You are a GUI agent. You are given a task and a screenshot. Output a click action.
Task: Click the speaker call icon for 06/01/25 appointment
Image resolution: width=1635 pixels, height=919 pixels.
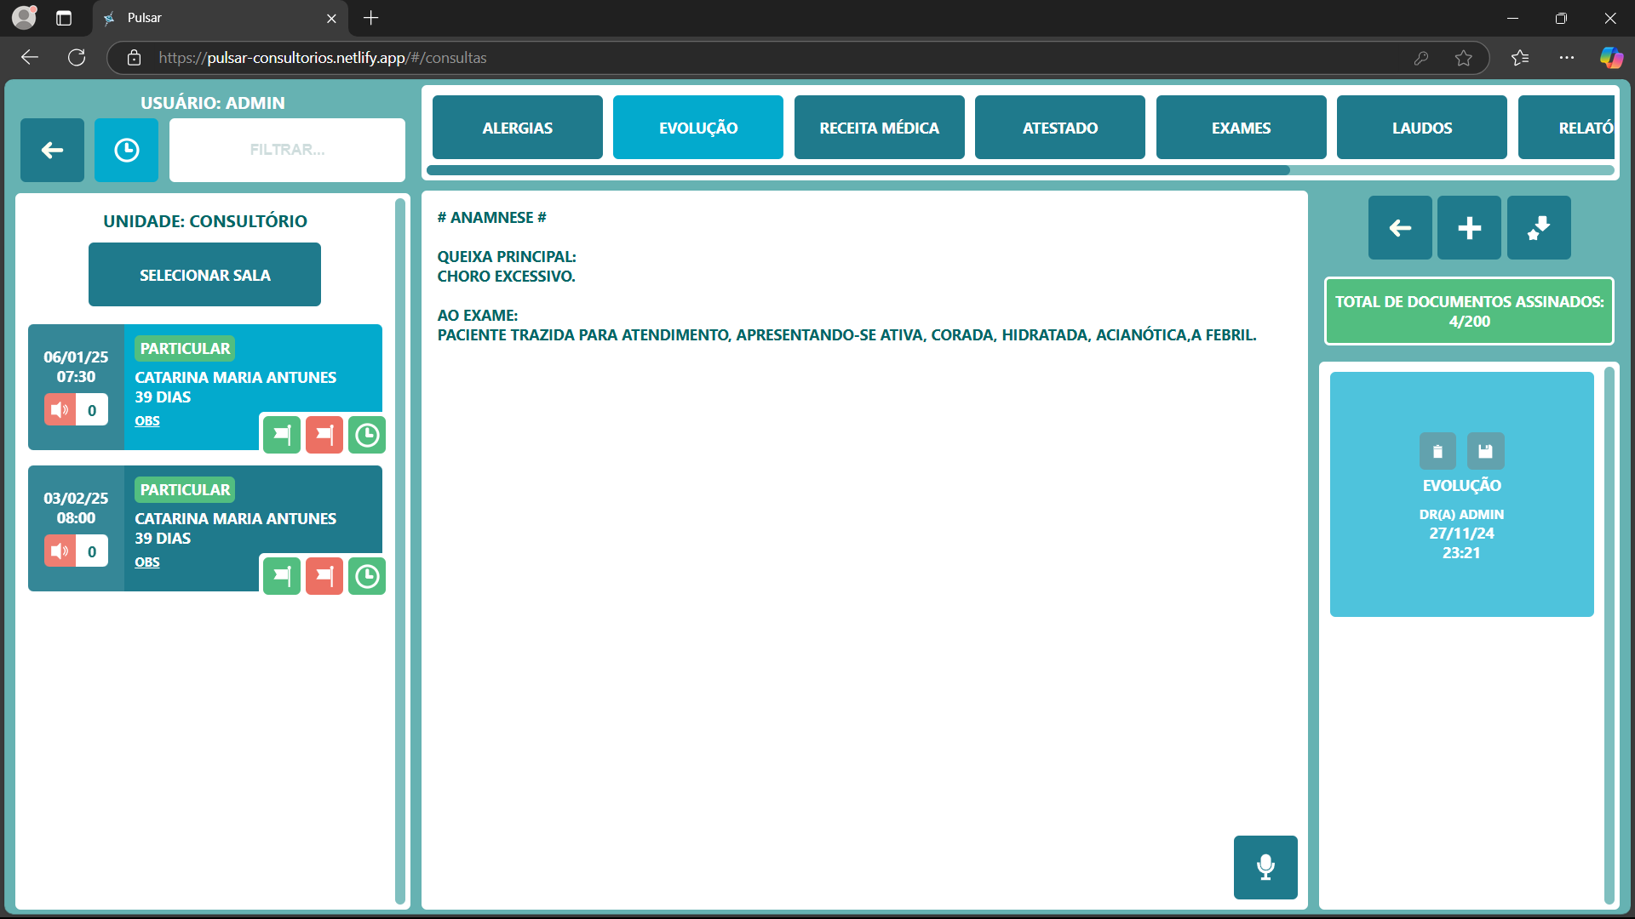click(60, 410)
